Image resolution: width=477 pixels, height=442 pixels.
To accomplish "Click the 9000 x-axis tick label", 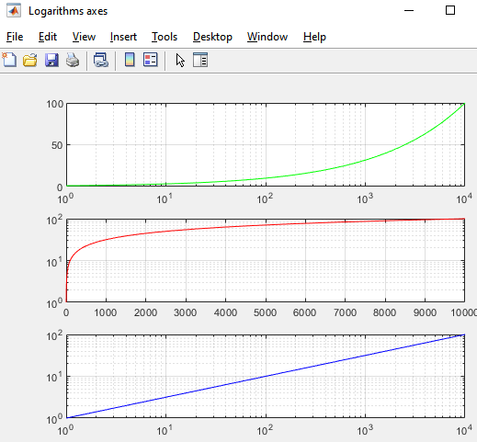I will coord(425,312).
